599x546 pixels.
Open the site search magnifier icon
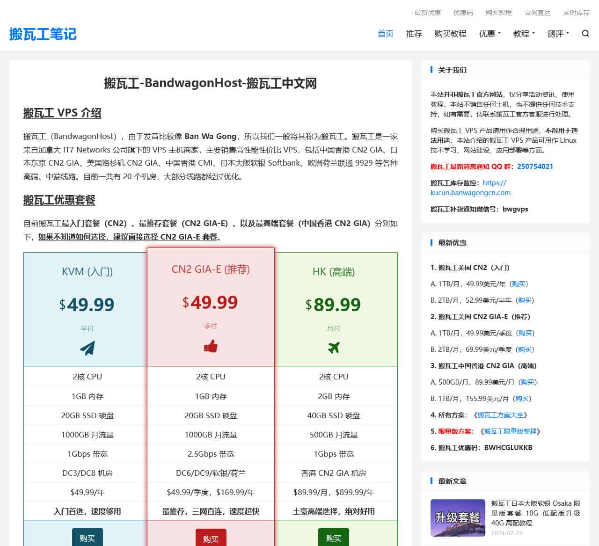[585, 33]
